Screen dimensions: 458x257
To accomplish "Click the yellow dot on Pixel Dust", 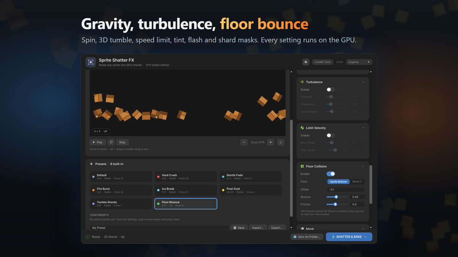I will [x=223, y=190].
